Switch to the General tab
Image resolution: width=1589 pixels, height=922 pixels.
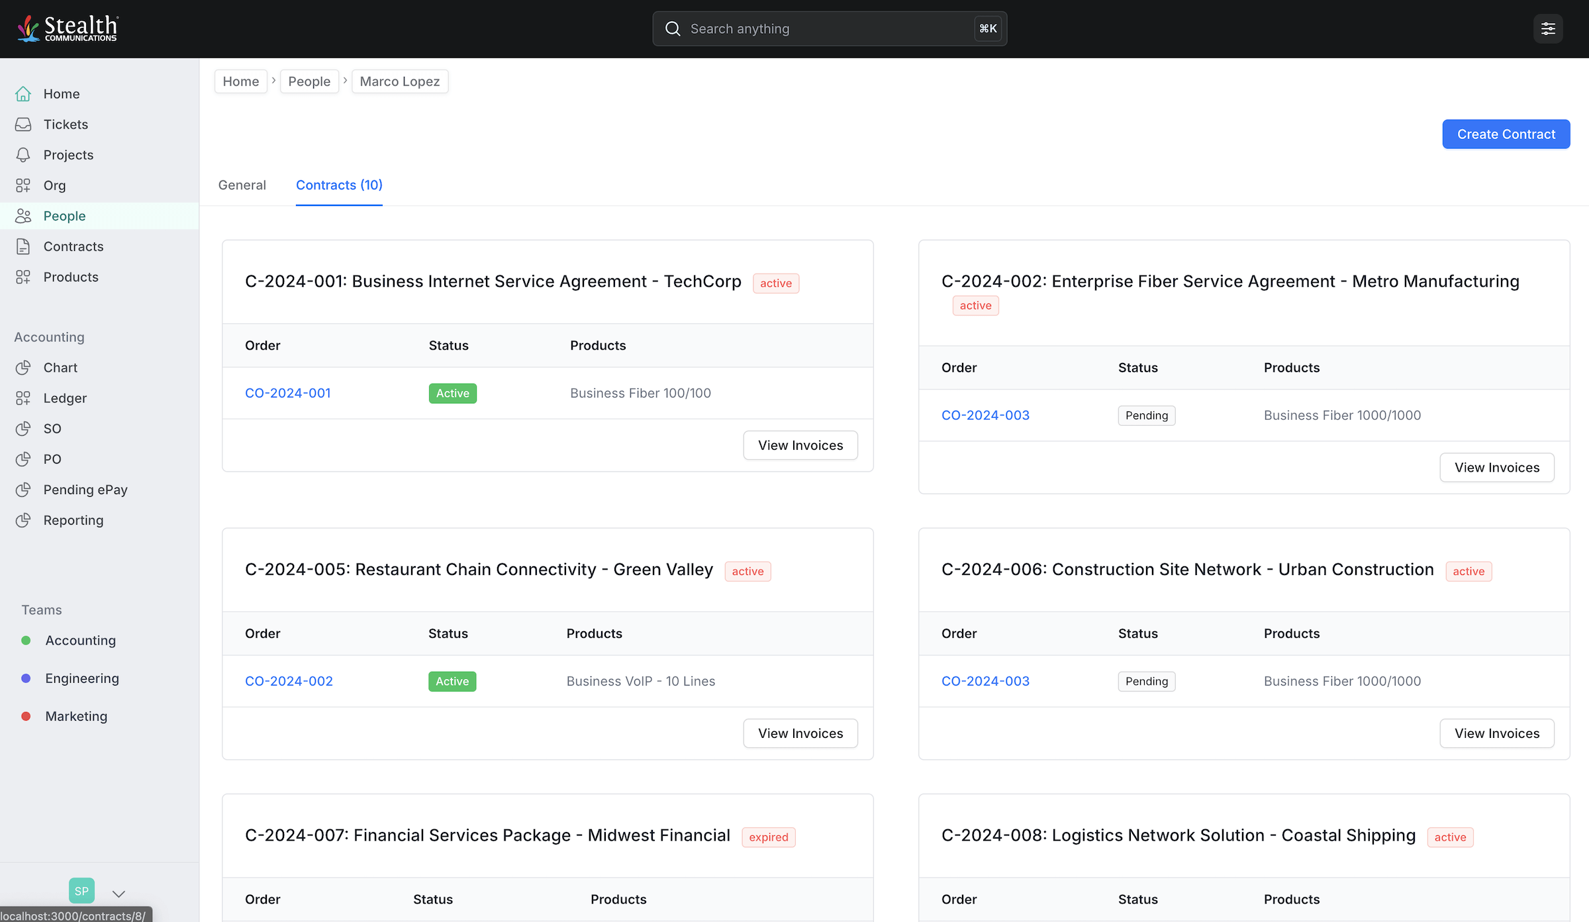coord(242,185)
